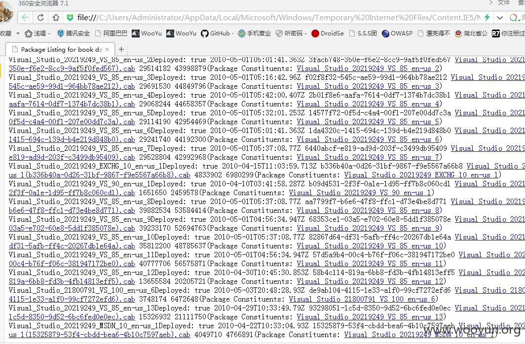Open the 你注册过 bookmark
The image size is (525, 344).
(508, 34)
